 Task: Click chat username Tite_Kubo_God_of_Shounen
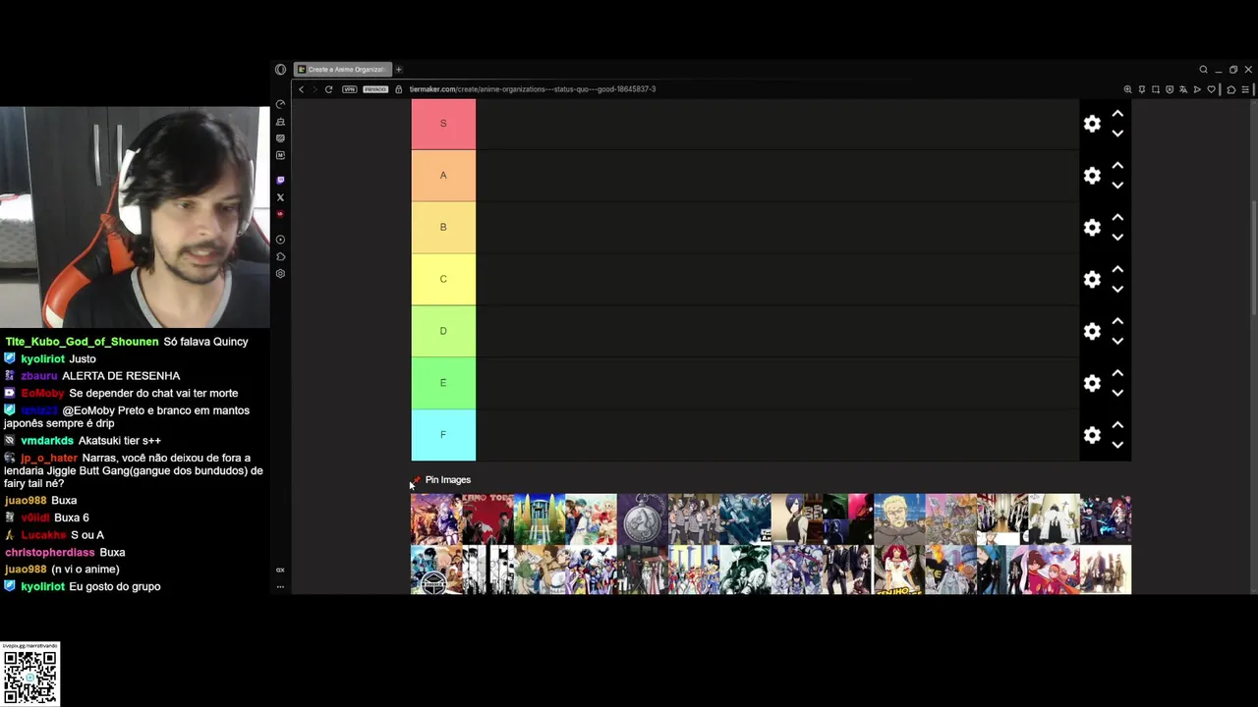82,342
